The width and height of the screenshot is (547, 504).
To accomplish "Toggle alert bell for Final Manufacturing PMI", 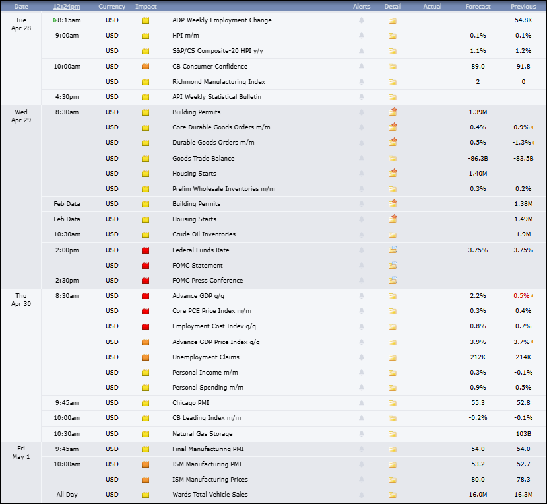I will coord(362,449).
